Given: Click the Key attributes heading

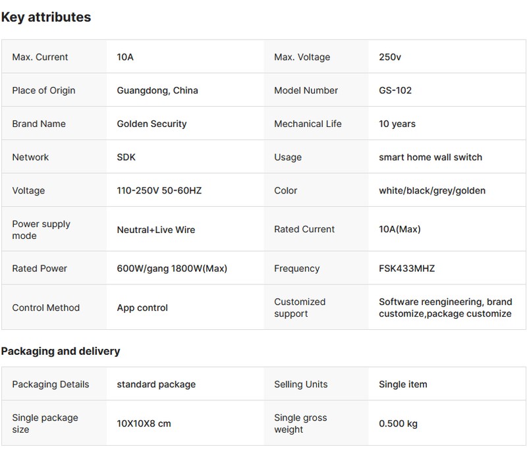Looking at the screenshot, I should [46, 18].
